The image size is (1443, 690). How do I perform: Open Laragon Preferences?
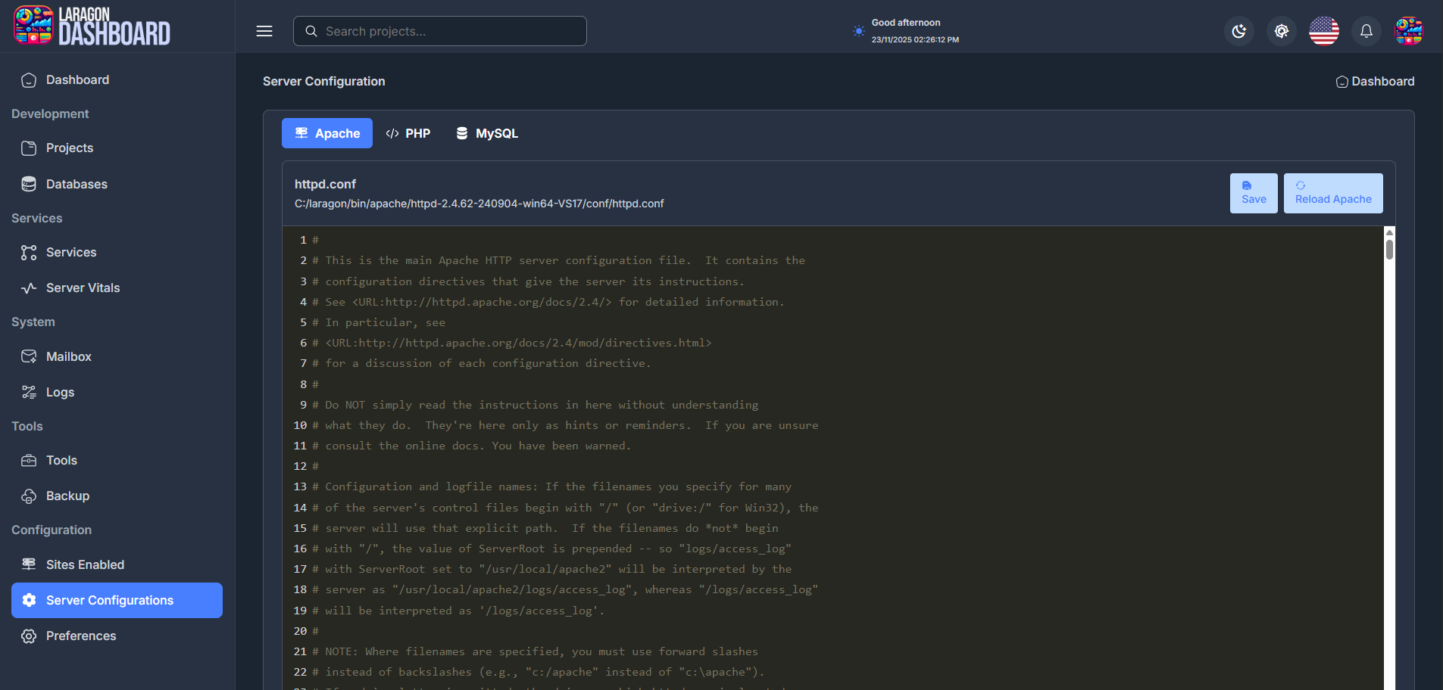pos(80,636)
